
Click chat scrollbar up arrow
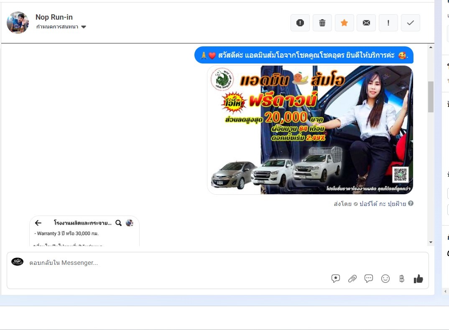[431, 48]
